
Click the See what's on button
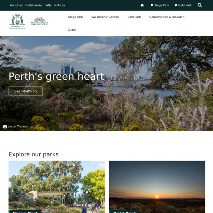pos(26,91)
